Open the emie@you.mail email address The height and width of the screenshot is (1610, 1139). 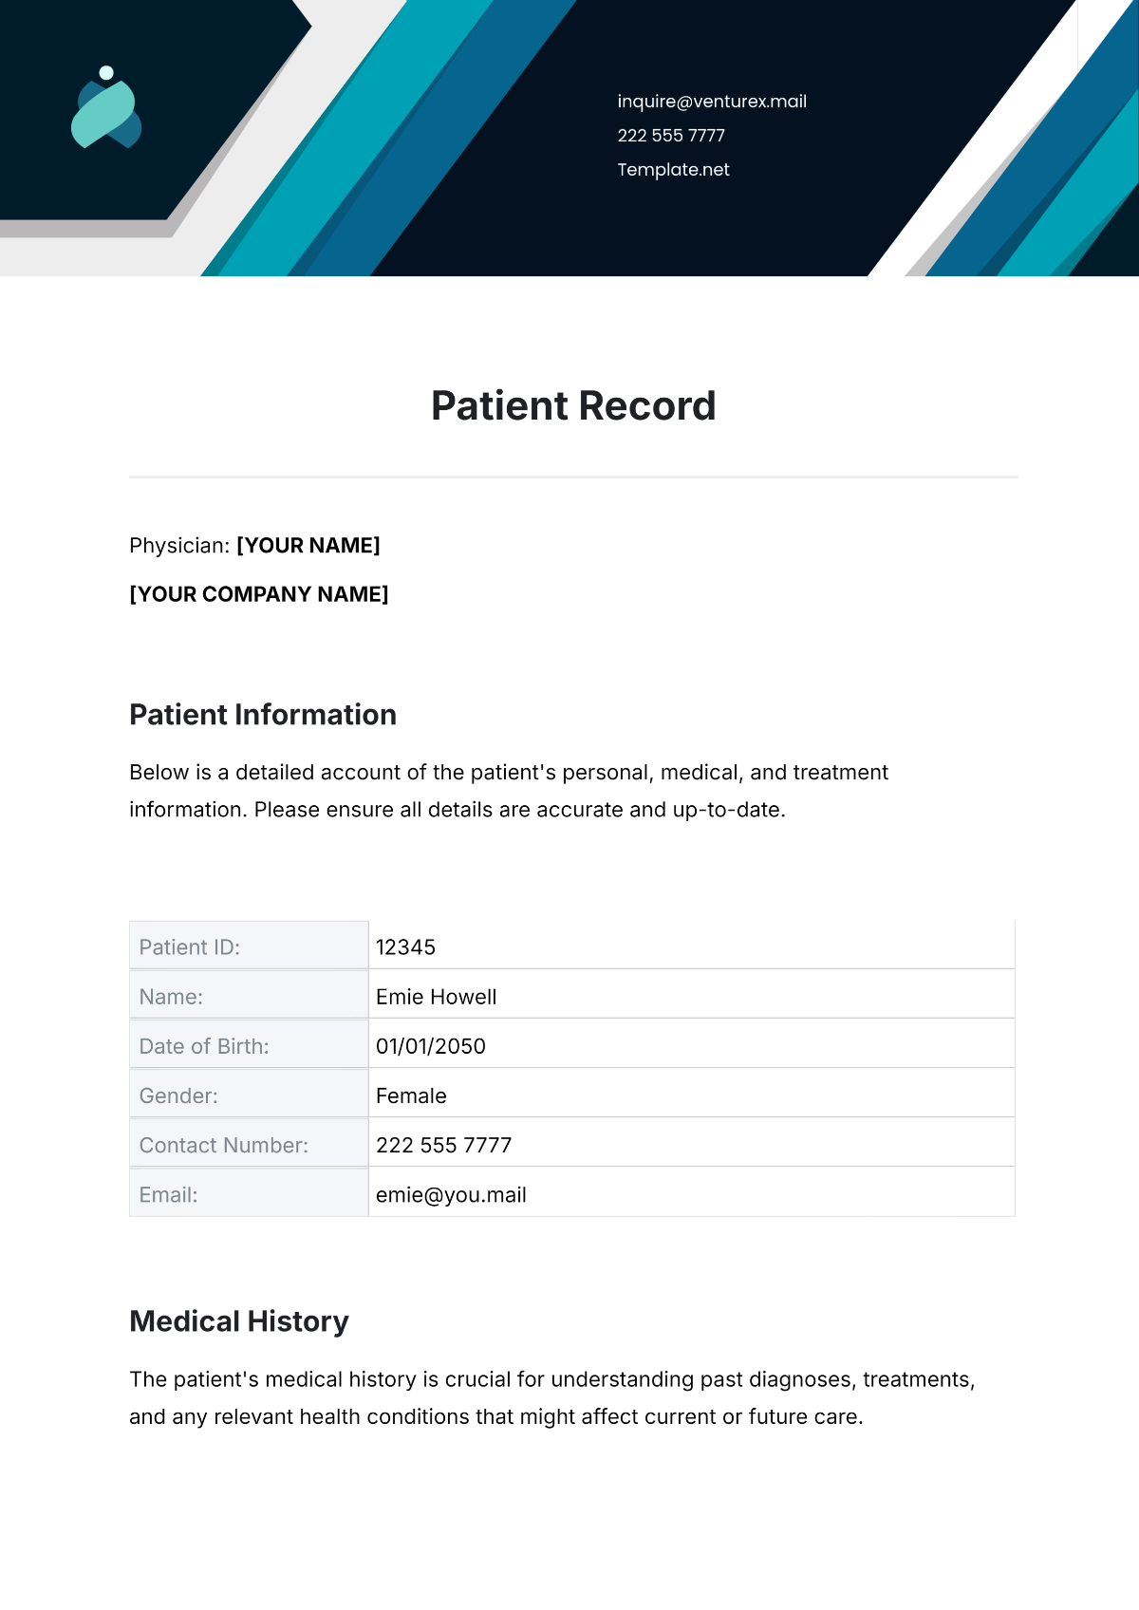tap(451, 1195)
